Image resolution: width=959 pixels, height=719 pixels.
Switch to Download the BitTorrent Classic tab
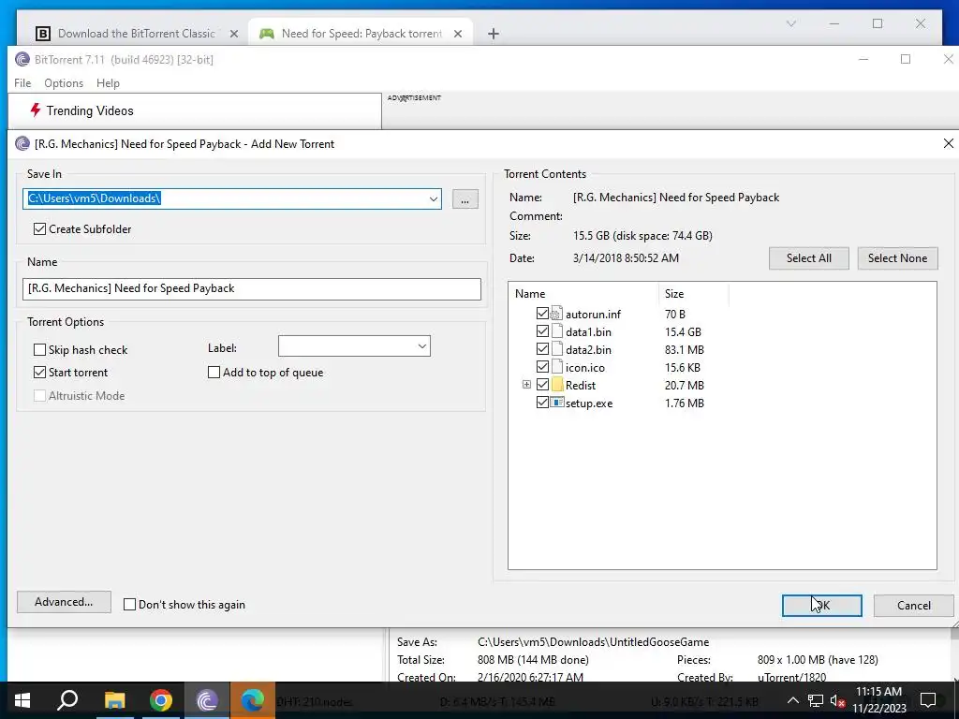click(137, 34)
